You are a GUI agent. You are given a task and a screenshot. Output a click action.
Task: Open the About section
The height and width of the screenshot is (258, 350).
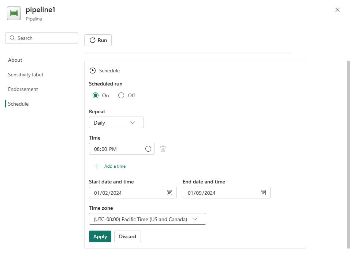click(15, 60)
